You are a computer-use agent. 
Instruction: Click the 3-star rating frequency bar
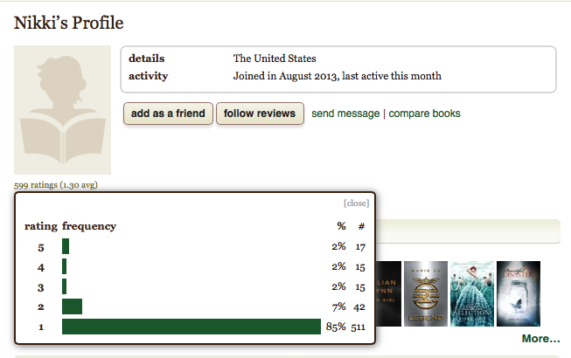click(x=65, y=286)
